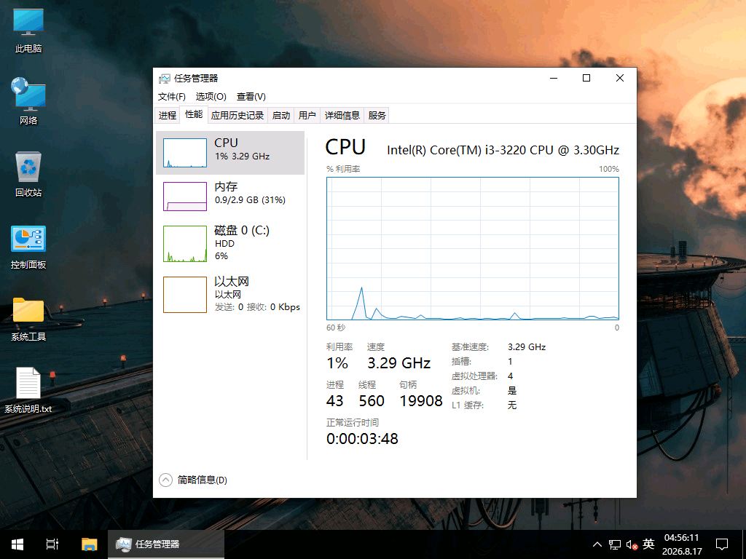Click the 任务管理器 taskbar button
The image size is (746, 559).
tap(166, 544)
